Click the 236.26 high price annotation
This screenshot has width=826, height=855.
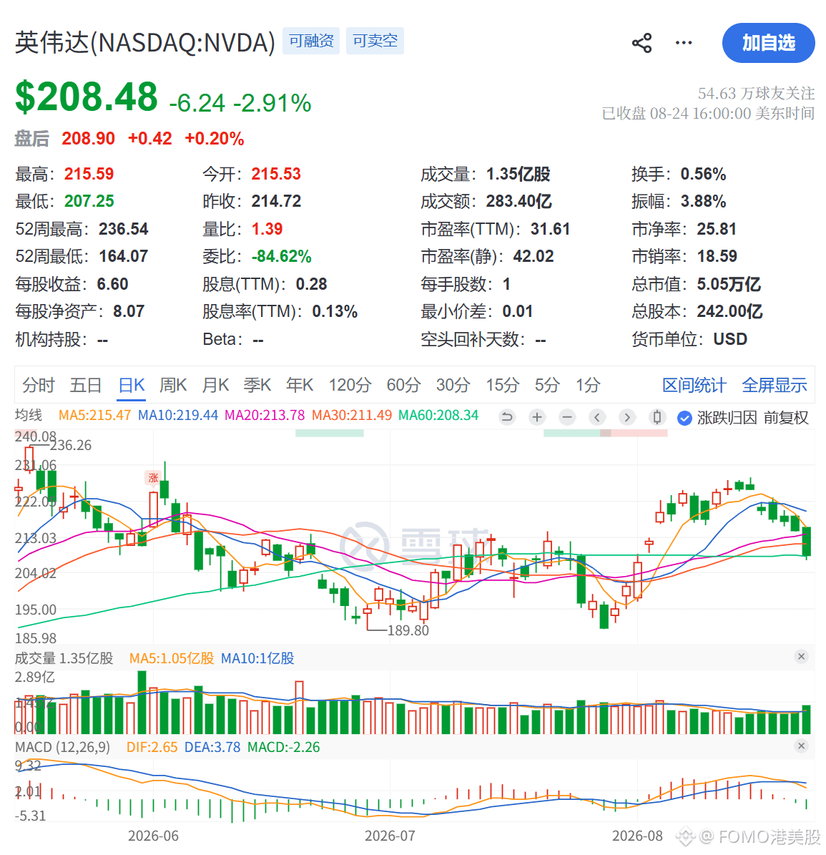(71, 445)
